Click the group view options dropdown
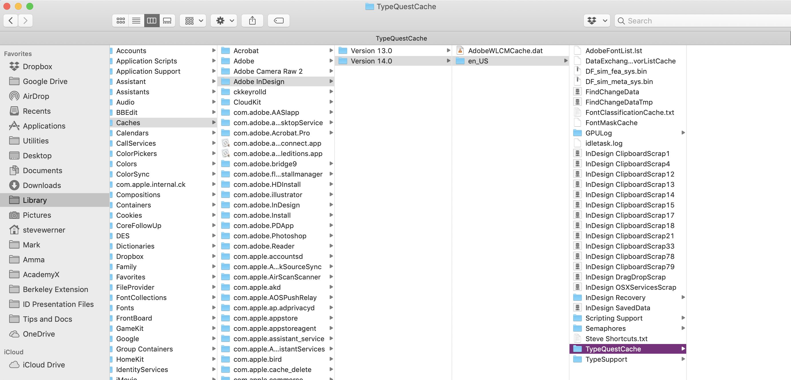The height and width of the screenshot is (380, 791). tap(193, 20)
